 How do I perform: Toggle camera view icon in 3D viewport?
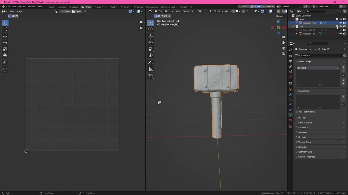tap(283, 48)
